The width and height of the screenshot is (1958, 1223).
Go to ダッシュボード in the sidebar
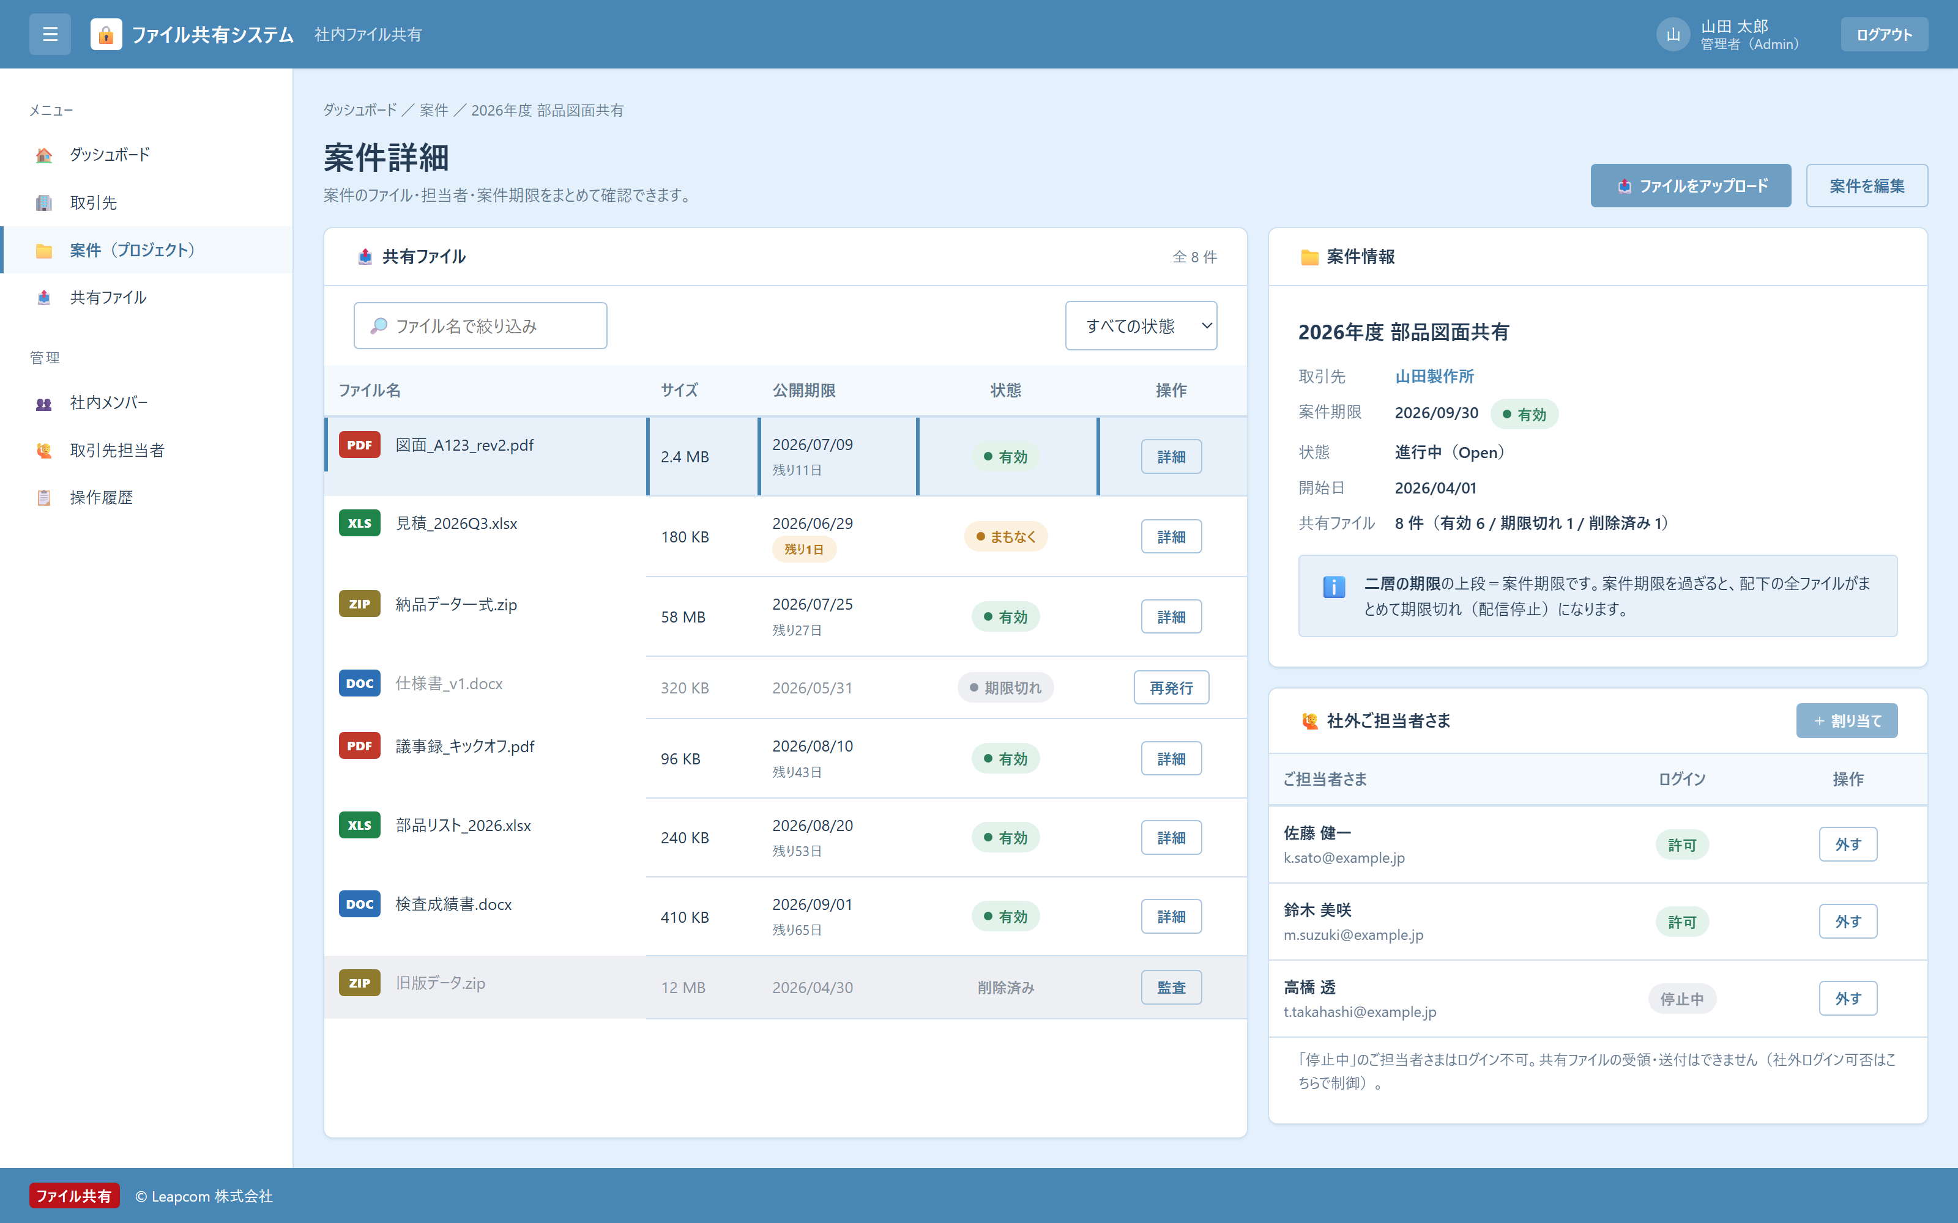tap(146, 155)
